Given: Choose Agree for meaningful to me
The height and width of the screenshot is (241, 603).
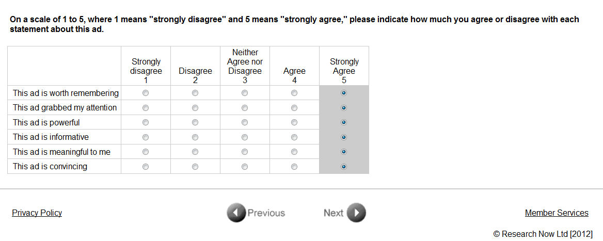Looking at the screenshot, I should tap(294, 152).
